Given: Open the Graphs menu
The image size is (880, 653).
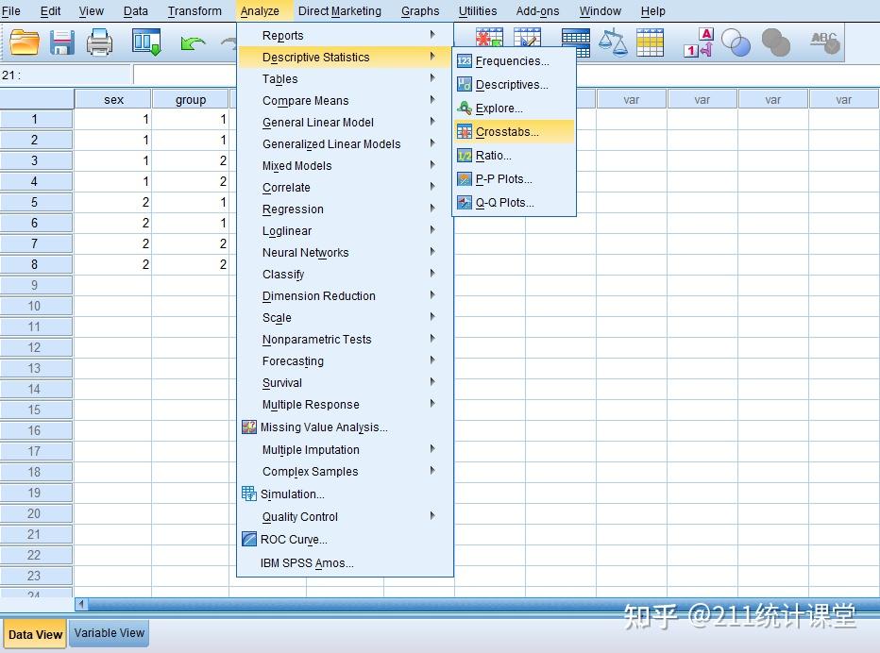Looking at the screenshot, I should (x=419, y=10).
